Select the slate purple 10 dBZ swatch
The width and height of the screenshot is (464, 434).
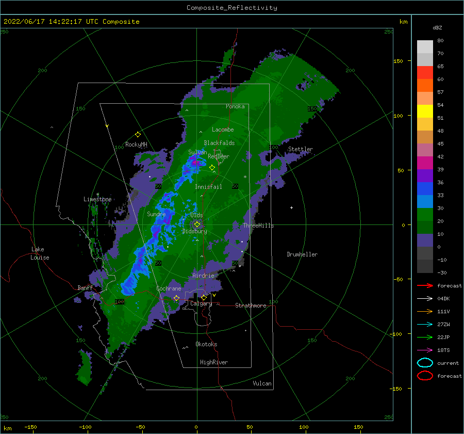(x=425, y=240)
